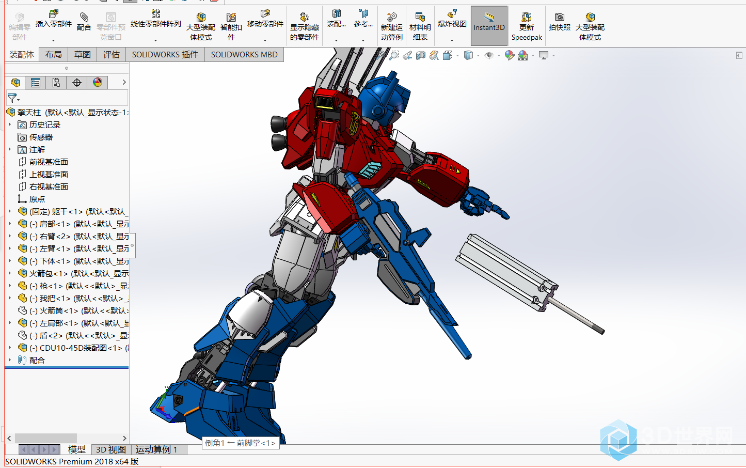
Task: Expand 注解 tree node
Action: pyautogui.click(x=10, y=149)
